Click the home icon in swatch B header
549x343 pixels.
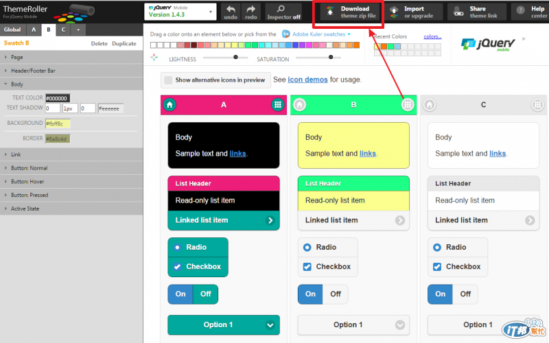[299, 104]
